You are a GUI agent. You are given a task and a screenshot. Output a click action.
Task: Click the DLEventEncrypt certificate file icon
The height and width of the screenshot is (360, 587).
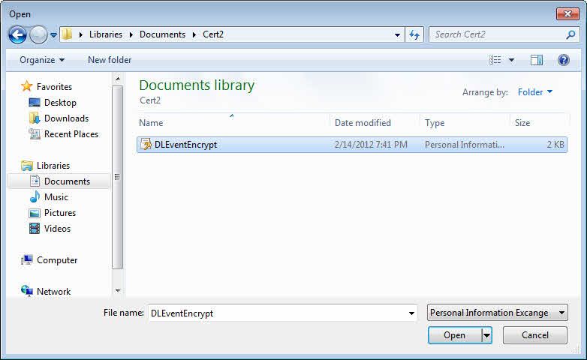pos(146,145)
